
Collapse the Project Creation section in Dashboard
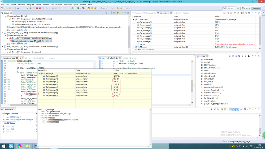coord(3,114)
